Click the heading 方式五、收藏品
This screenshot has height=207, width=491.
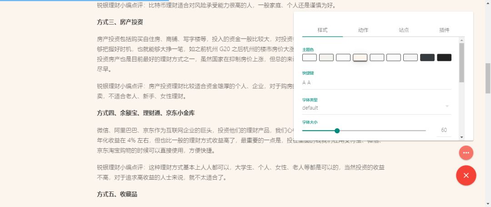point(117,194)
